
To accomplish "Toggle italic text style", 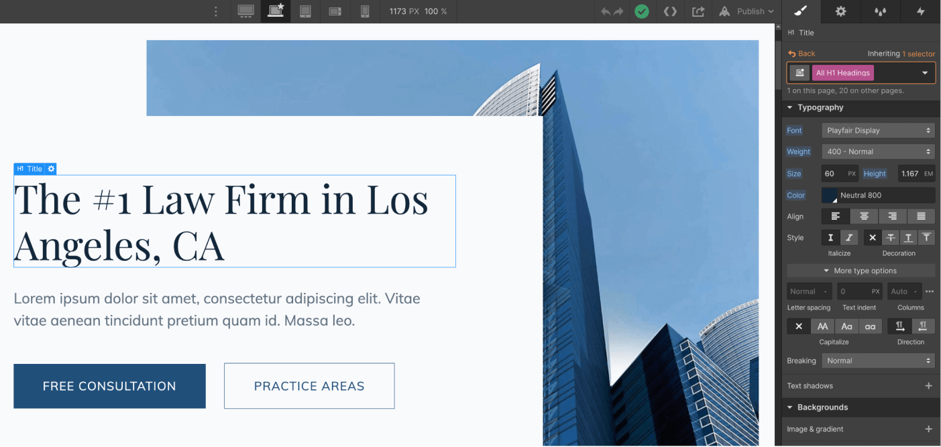I will [x=848, y=237].
